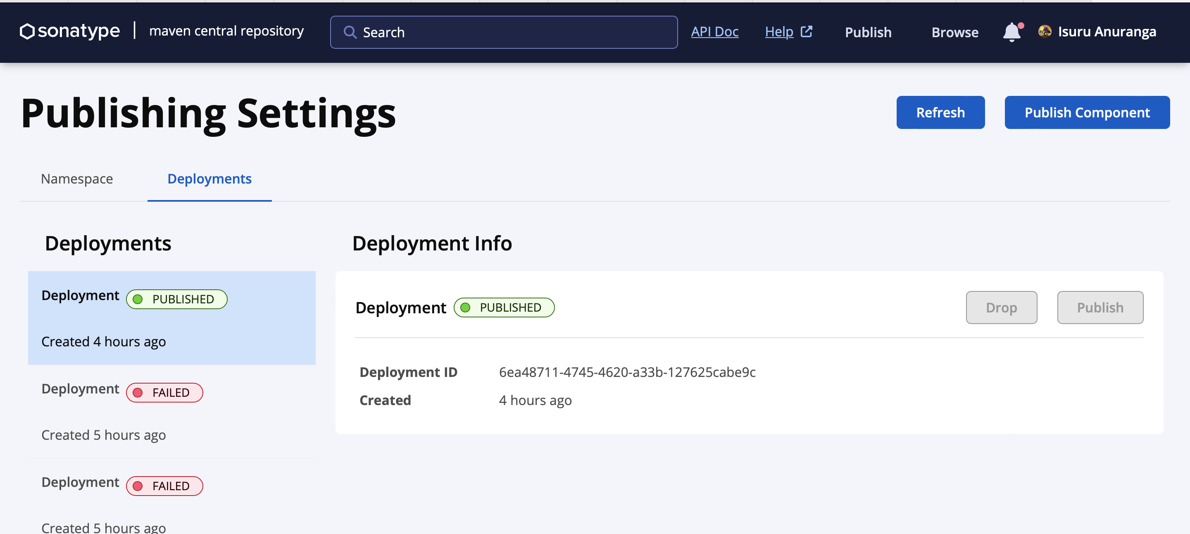The image size is (1190, 534).
Task: Click the Refresh button
Action: point(940,112)
